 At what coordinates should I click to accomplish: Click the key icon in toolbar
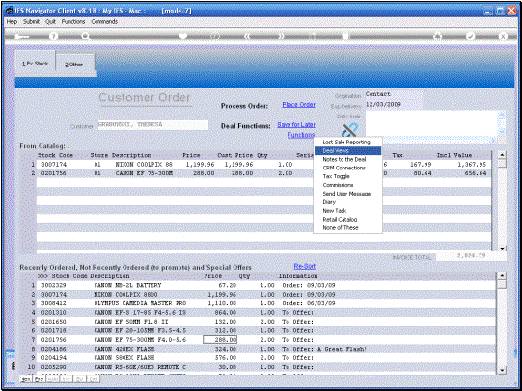[21, 36]
